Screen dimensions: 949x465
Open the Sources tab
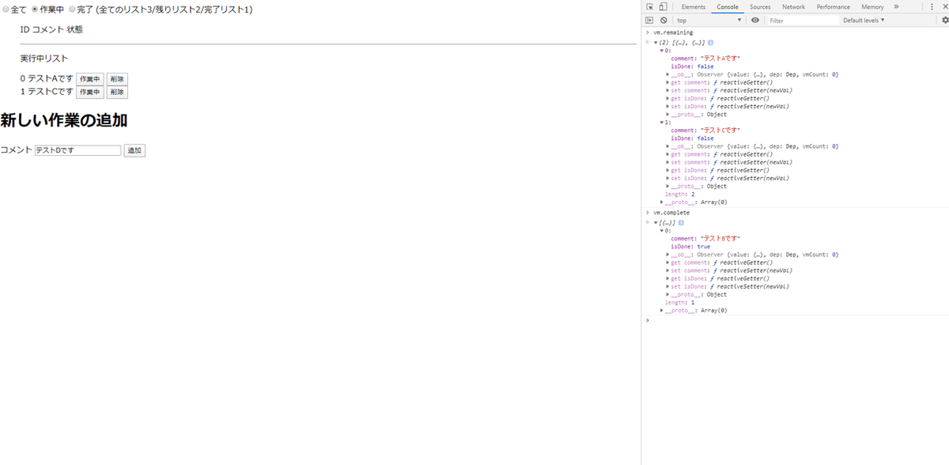(x=760, y=6)
